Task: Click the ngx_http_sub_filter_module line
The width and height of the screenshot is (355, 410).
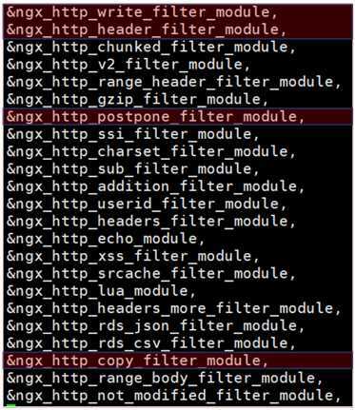Action: click(x=133, y=169)
